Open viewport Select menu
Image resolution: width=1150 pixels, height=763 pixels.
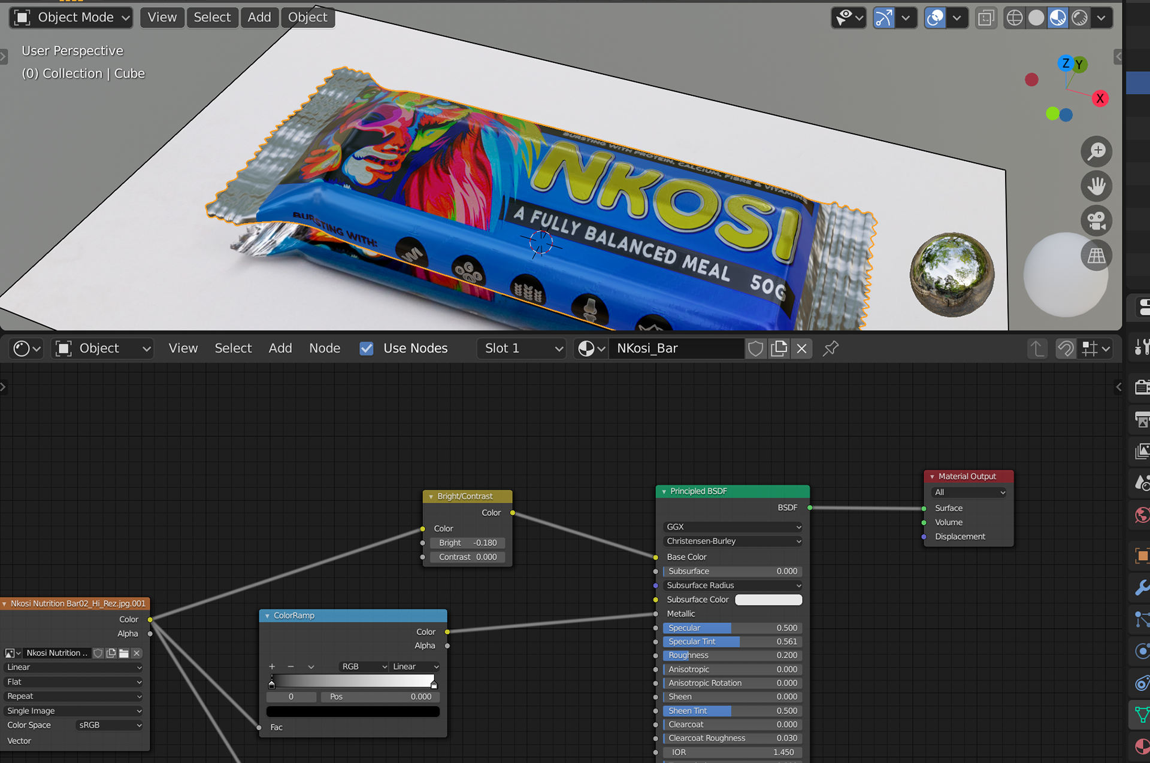pyautogui.click(x=212, y=17)
